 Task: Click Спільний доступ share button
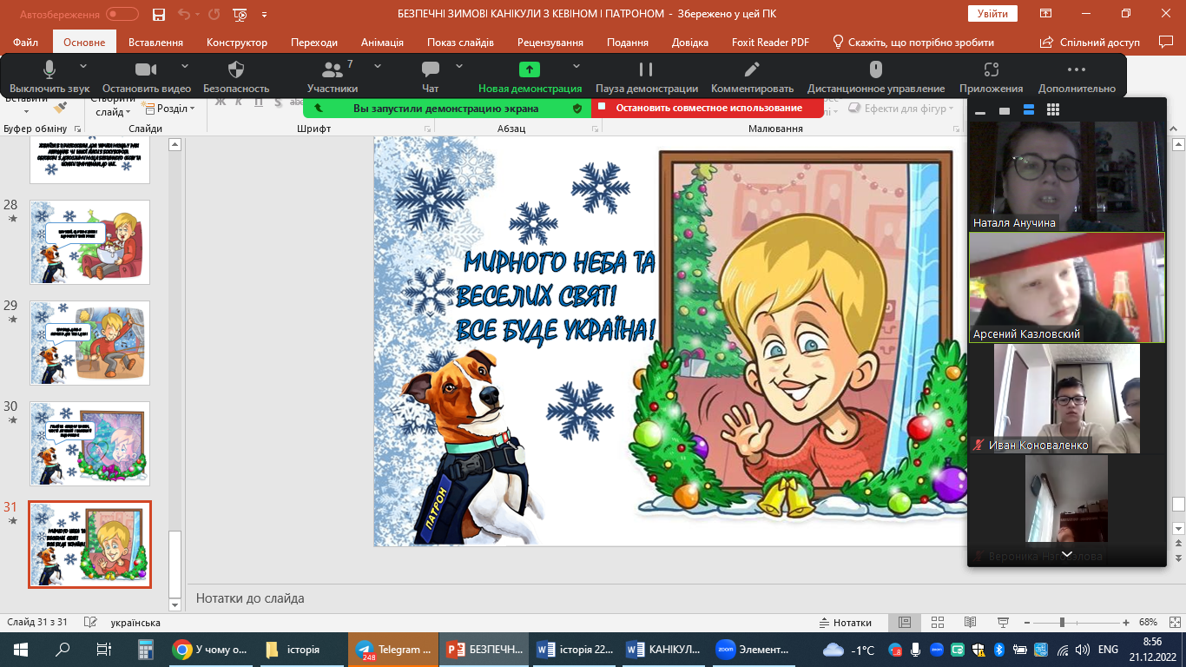1090,42
